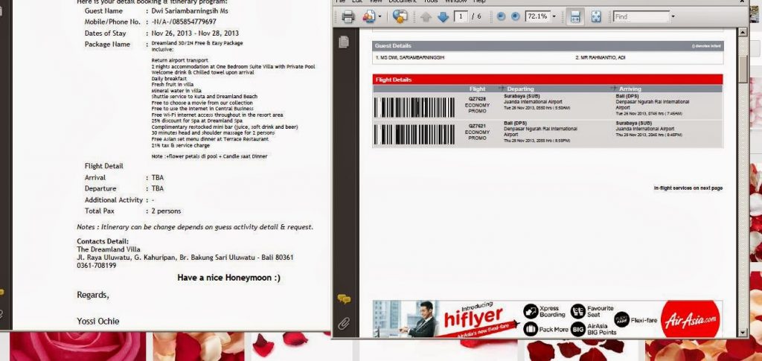This screenshot has height=361, width=762.
Task: Open the Pages panel from the left sidebar
Action: click(344, 42)
